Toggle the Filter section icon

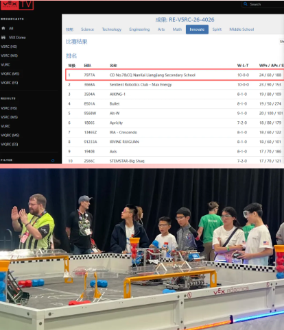(x=53, y=160)
